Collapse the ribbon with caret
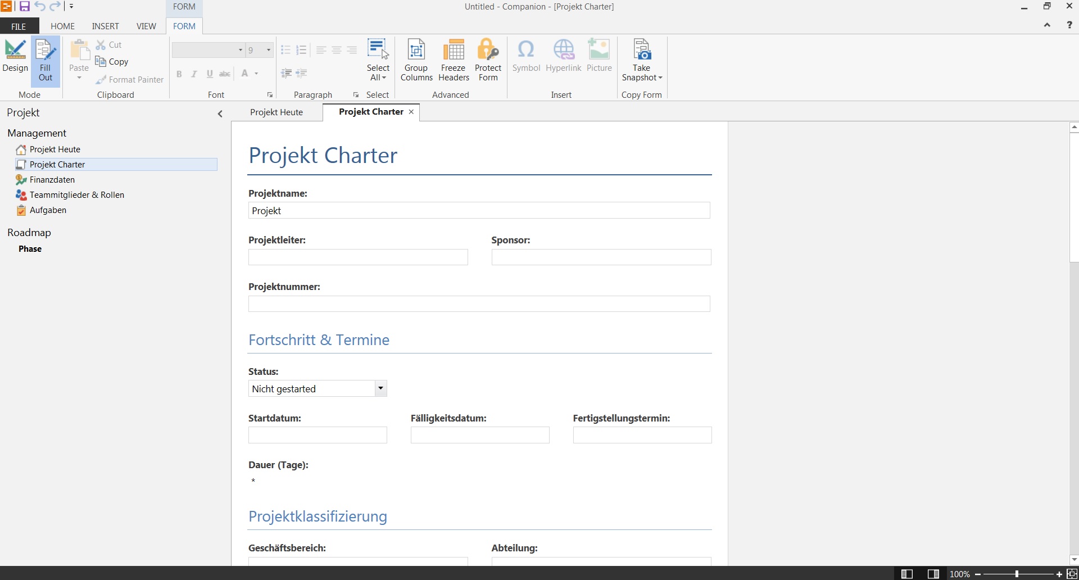The image size is (1079, 580). (x=1047, y=25)
